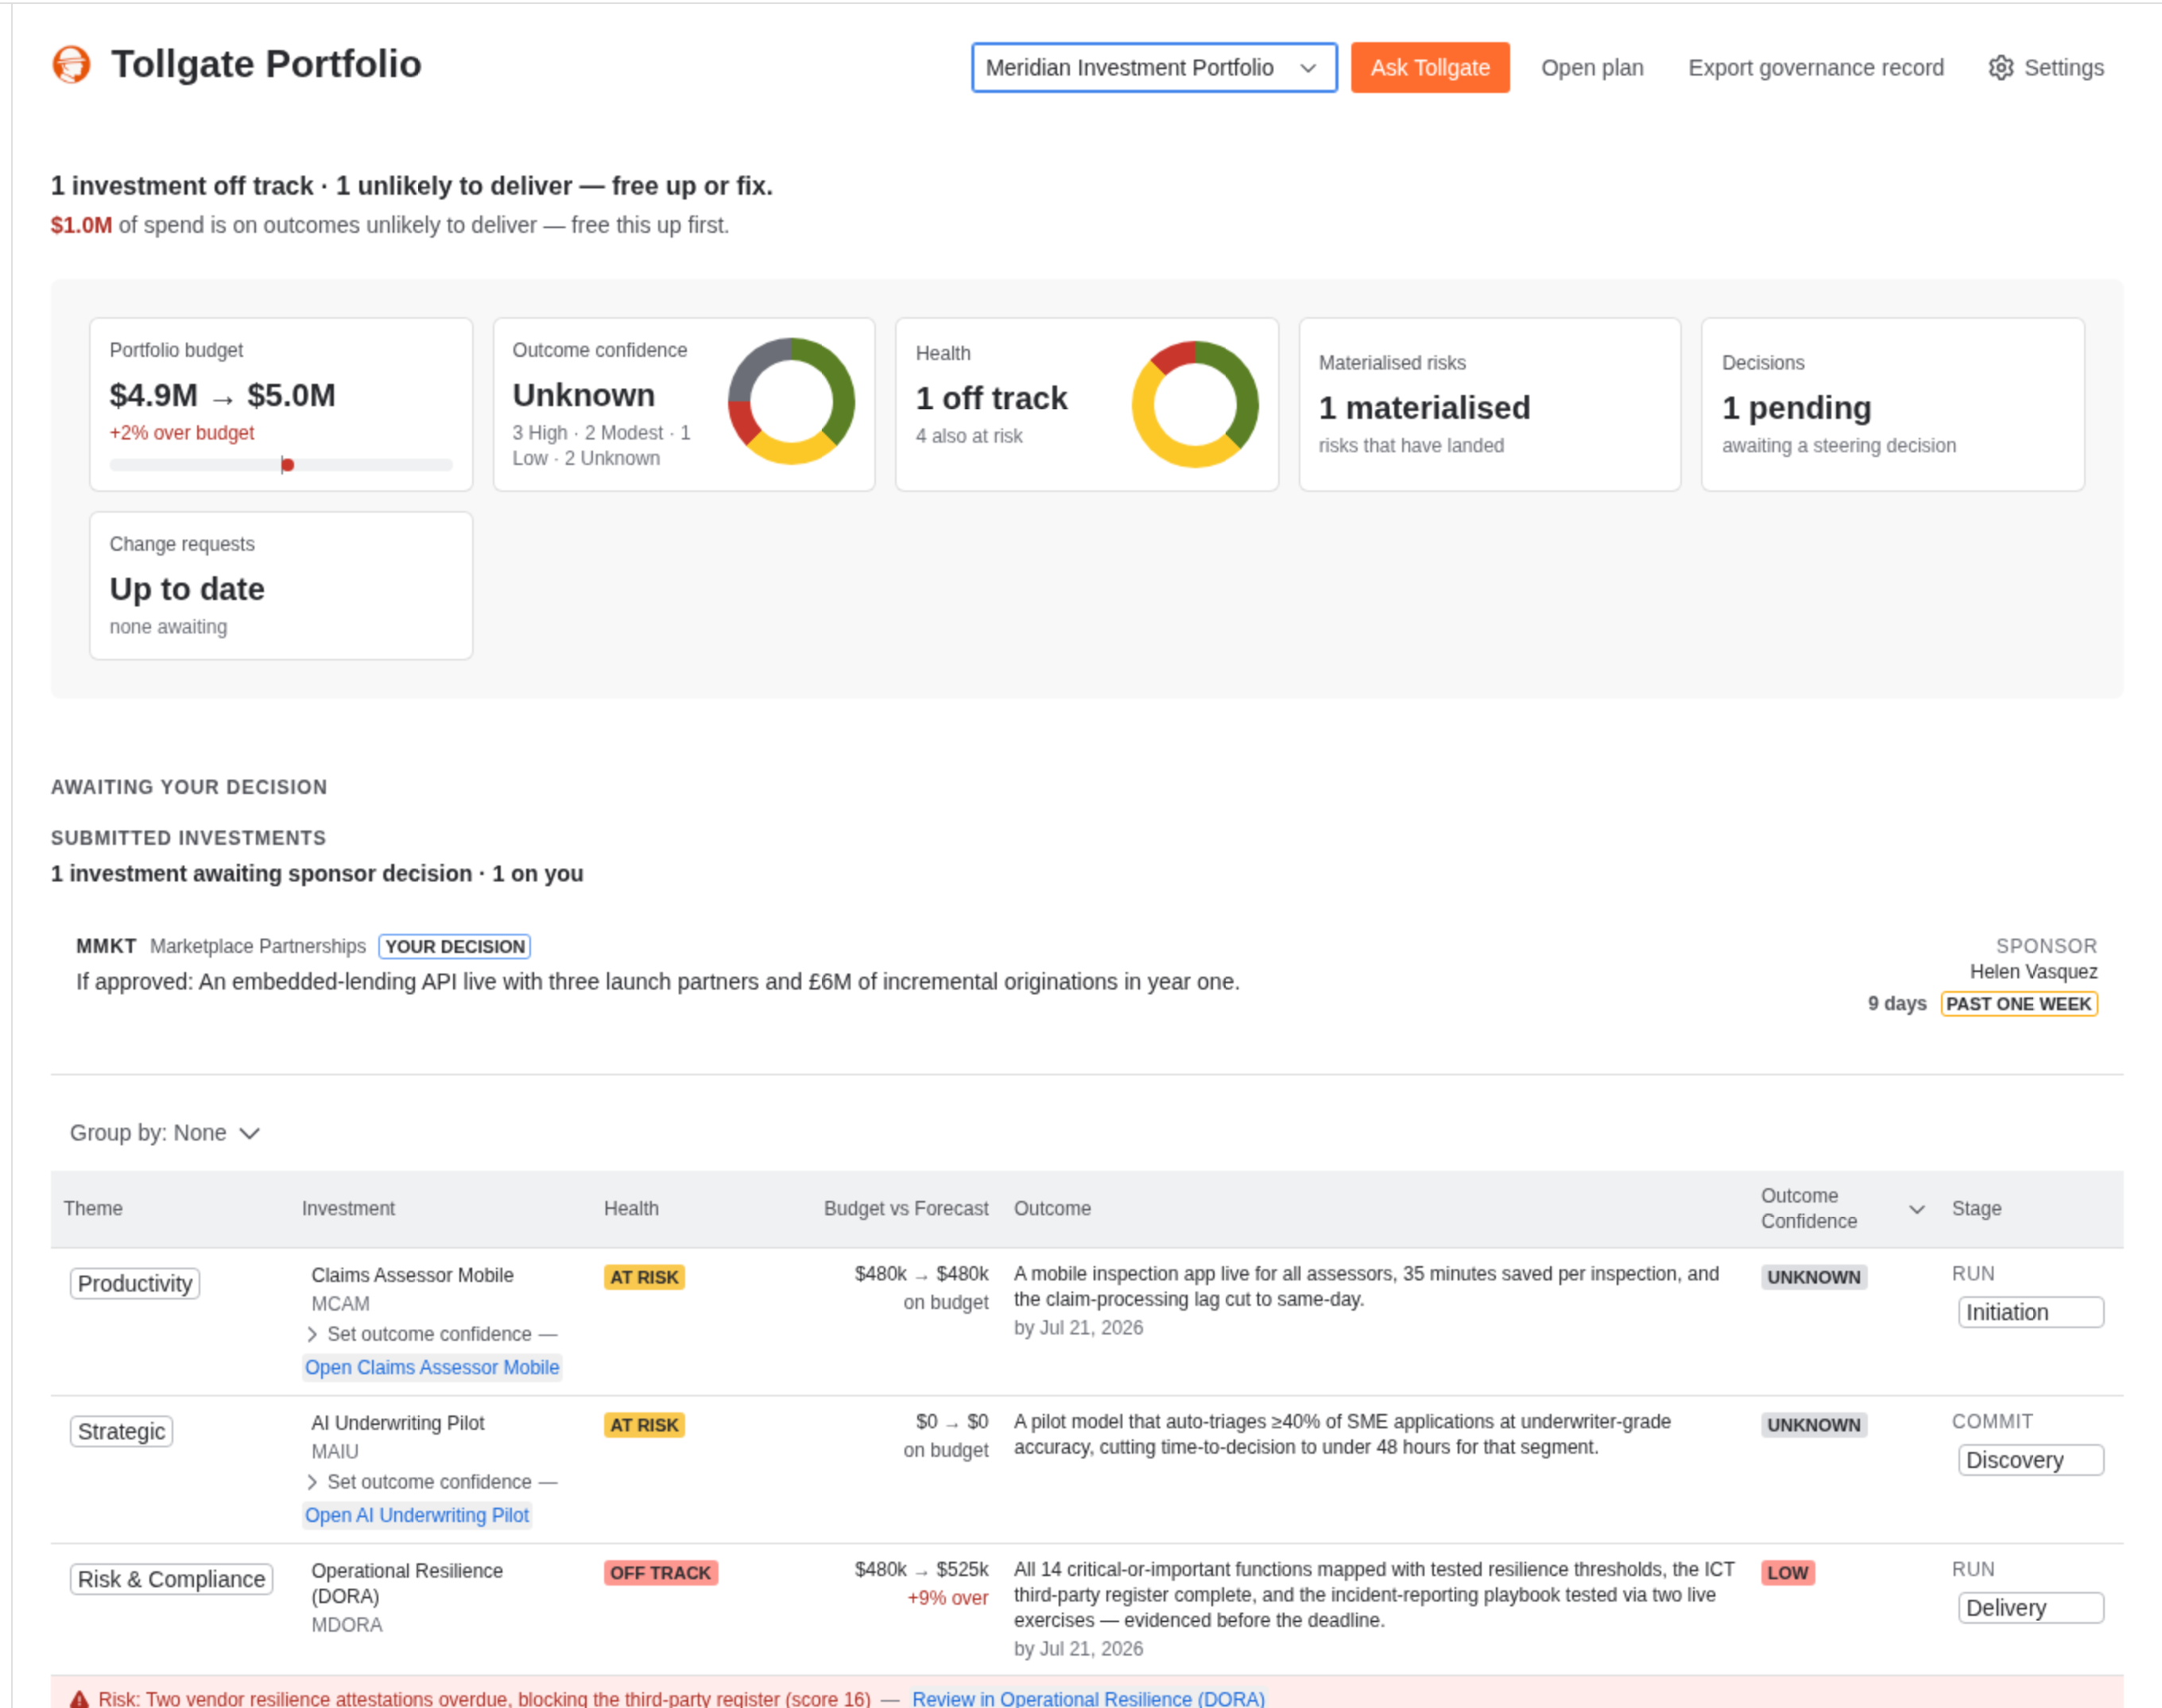2162x1708 pixels.
Task: Click the Claims Assessor Mobile investment name
Action: tap(412, 1275)
